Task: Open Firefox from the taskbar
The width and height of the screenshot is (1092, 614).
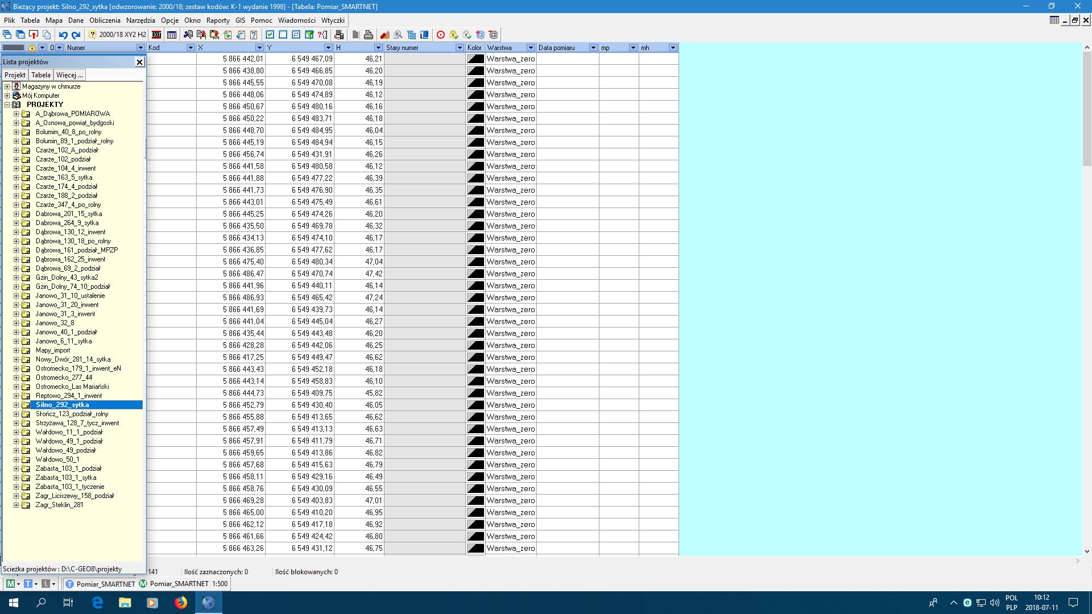Action: 181,603
